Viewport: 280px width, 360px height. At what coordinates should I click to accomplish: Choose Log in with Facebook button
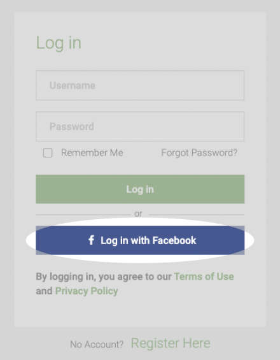140,240
